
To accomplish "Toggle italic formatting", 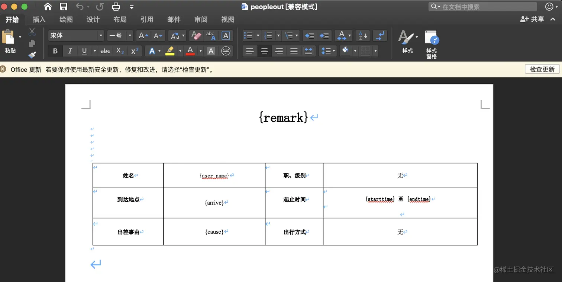I will [x=70, y=51].
